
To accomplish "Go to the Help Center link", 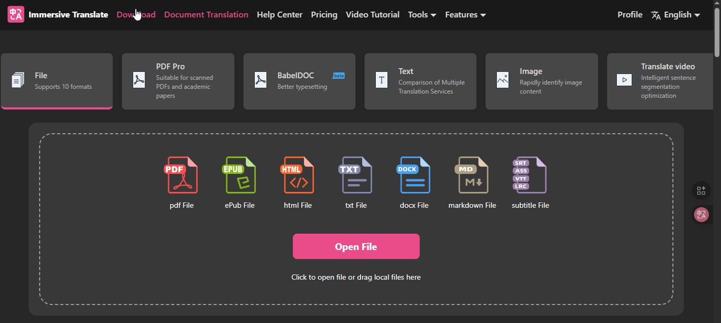I will coord(280,15).
